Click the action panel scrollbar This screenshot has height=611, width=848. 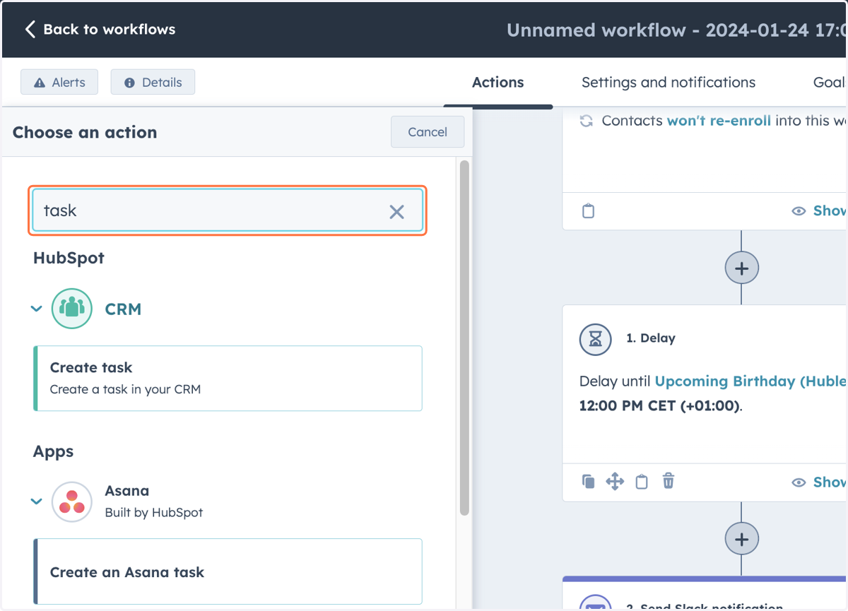[x=464, y=339]
